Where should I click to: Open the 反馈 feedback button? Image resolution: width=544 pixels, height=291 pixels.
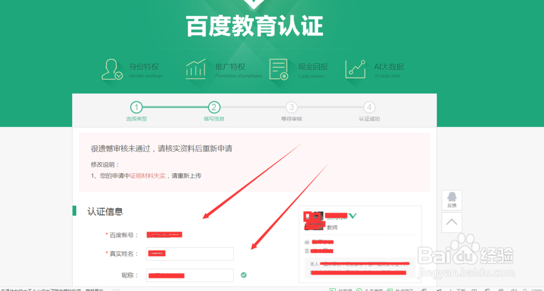[452, 200]
